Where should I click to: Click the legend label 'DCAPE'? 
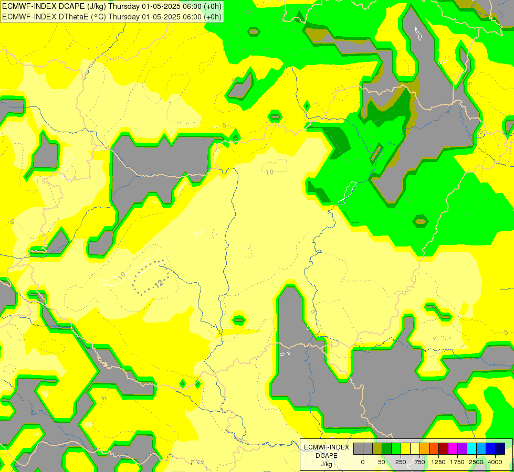click(327, 456)
